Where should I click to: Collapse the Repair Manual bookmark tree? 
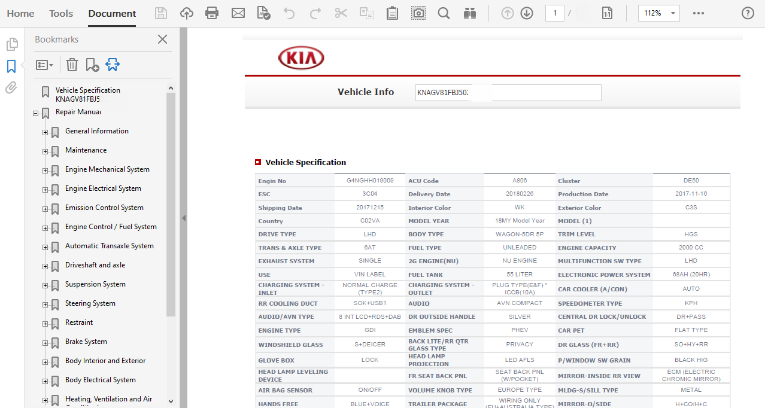click(36, 113)
